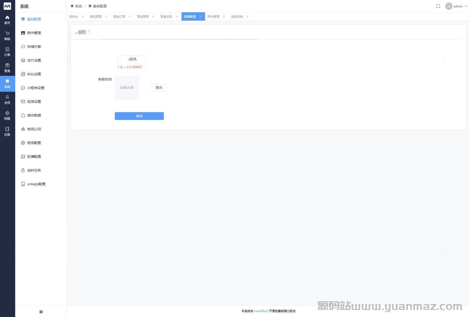Collapse the sidebar with hamburger icon
Screen dimensions: 469x317
click(41, 312)
